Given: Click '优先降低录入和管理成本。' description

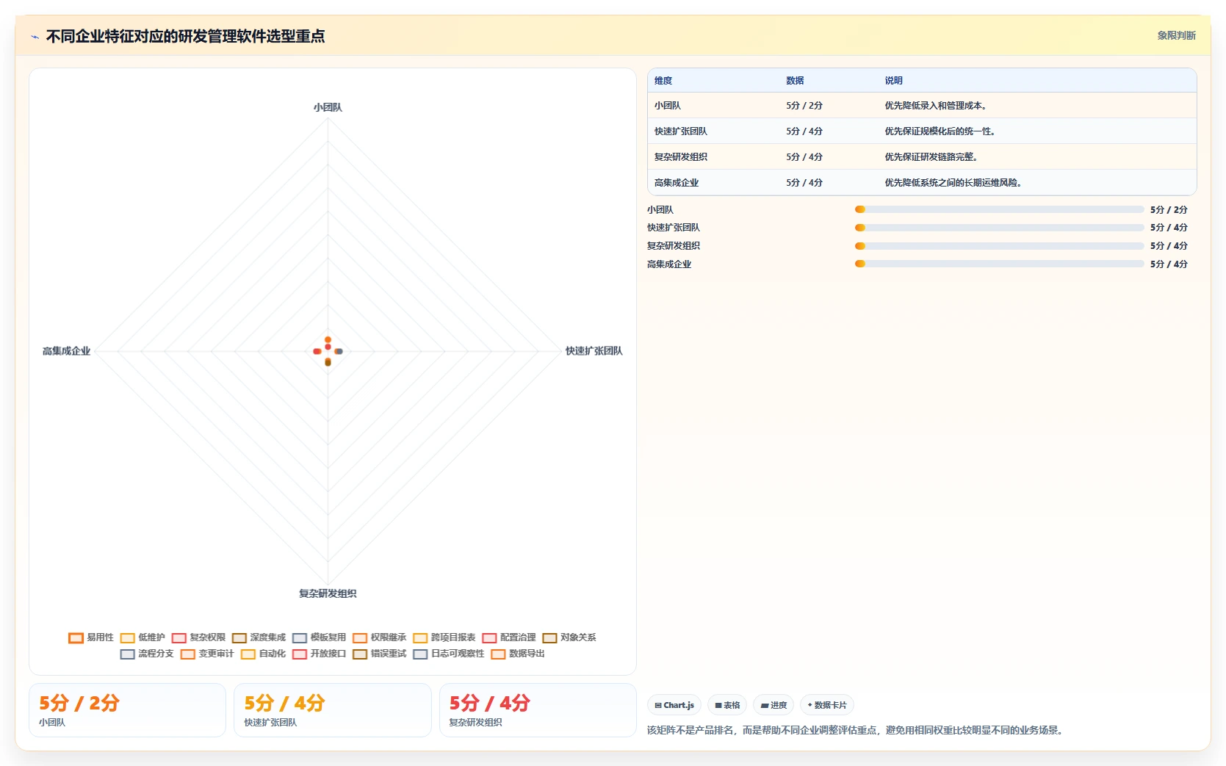Looking at the screenshot, I should click(x=937, y=106).
